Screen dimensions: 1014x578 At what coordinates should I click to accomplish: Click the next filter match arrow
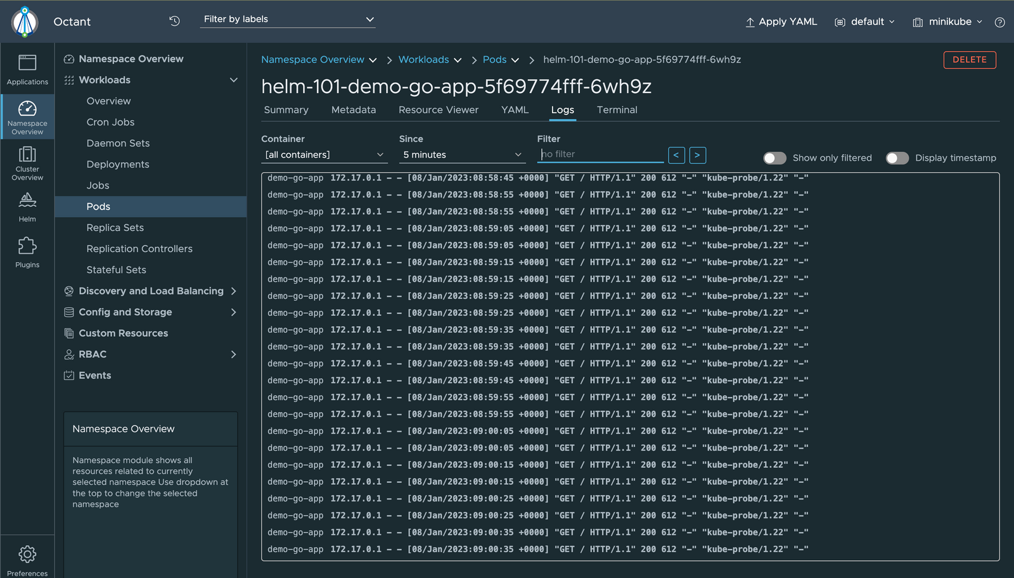point(697,155)
